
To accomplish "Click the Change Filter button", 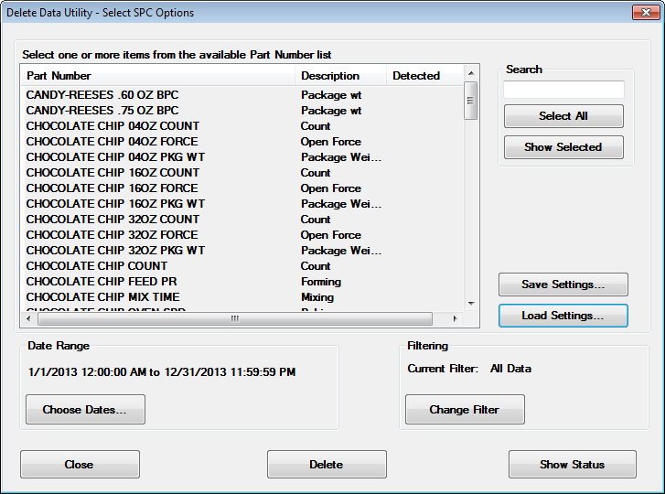I will 465,410.
